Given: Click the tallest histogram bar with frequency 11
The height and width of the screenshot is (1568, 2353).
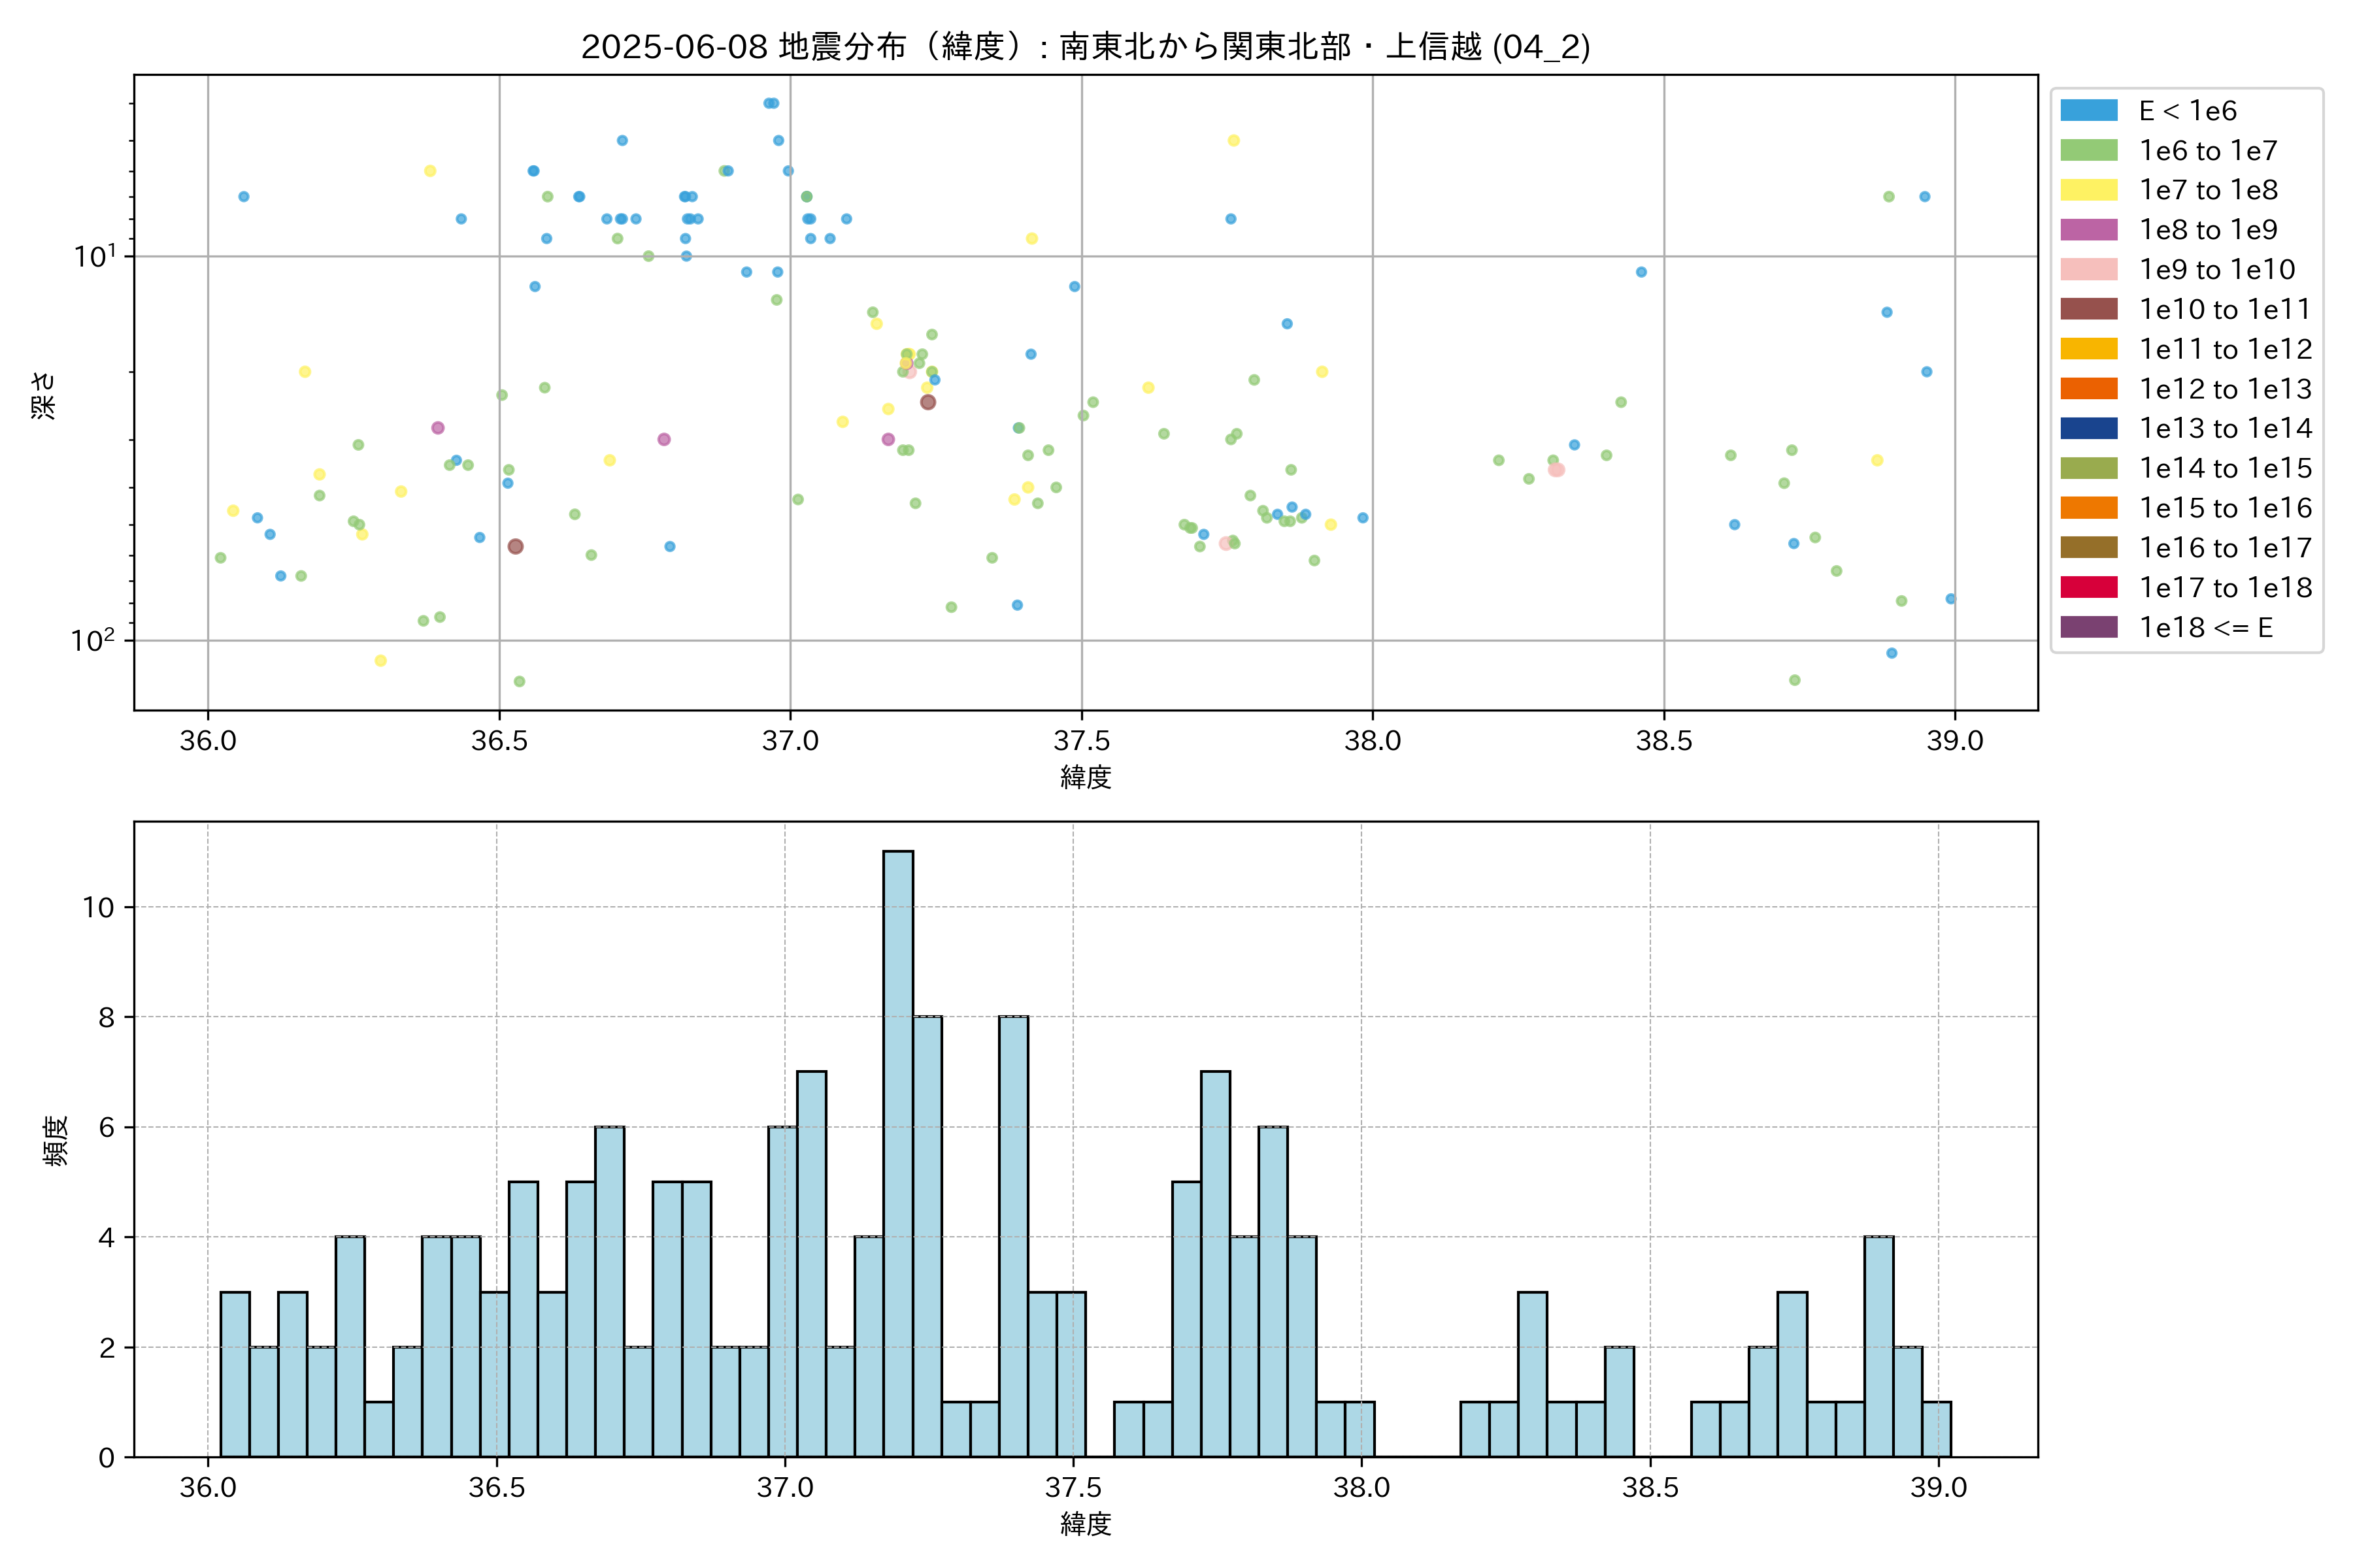Looking at the screenshot, I should click(897, 1153).
